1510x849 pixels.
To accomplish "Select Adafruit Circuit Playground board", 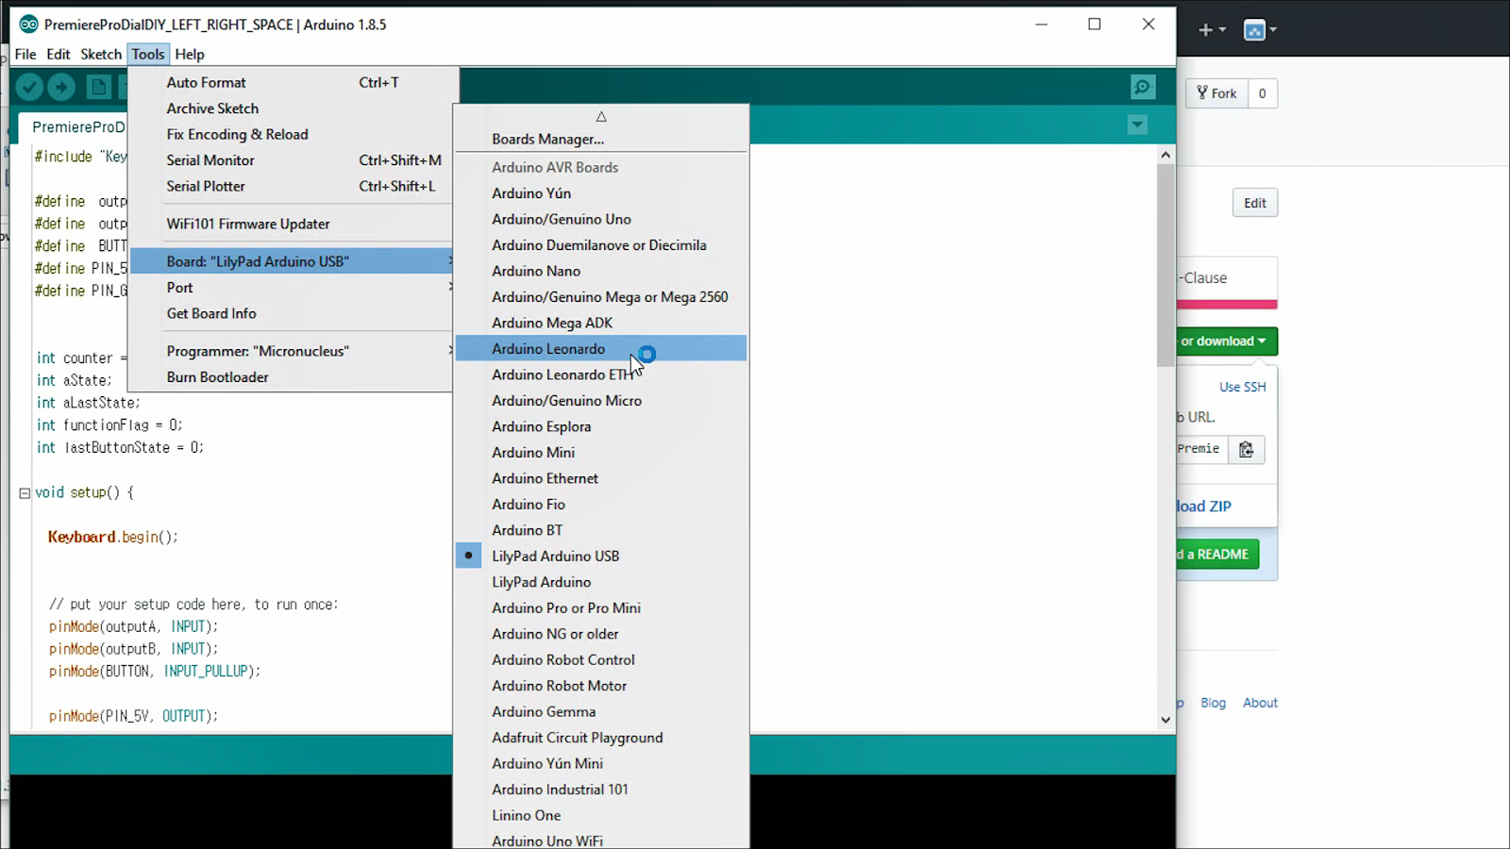I will [601, 738].
